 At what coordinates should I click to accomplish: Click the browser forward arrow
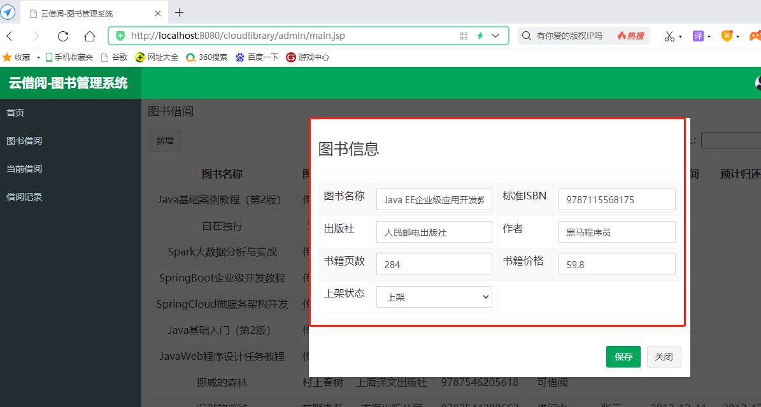pos(36,36)
